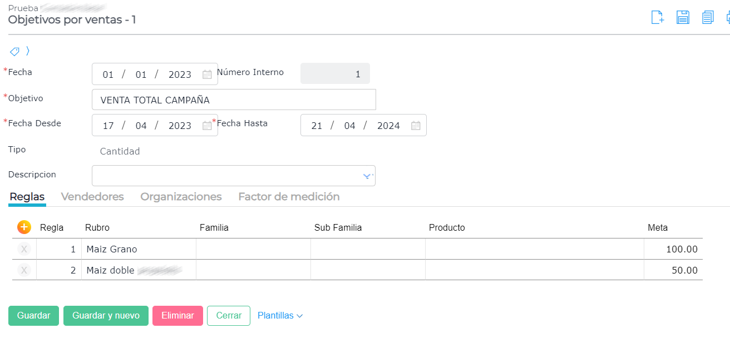Open the Plantillas dropdown menu
730x338 pixels.
pyautogui.click(x=280, y=316)
